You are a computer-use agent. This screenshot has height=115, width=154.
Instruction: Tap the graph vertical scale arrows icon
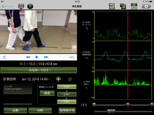point(134,6)
